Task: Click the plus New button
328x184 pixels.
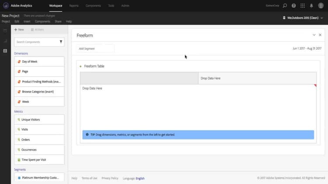Action: [x=19, y=30]
